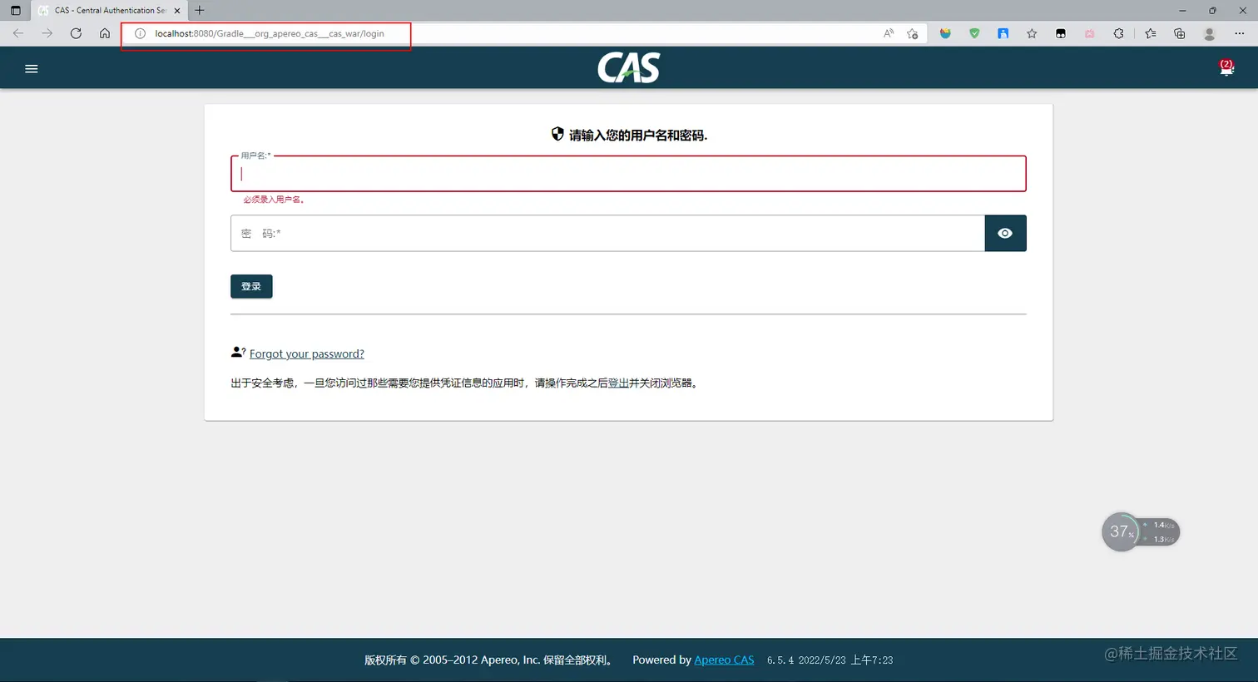Go back with browser back arrow

pos(18,33)
